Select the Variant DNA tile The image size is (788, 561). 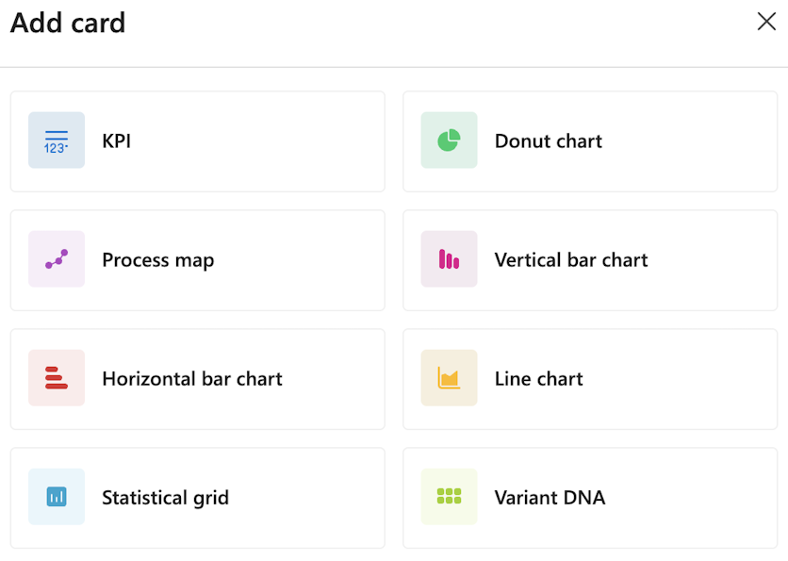[x=589, y=497]
